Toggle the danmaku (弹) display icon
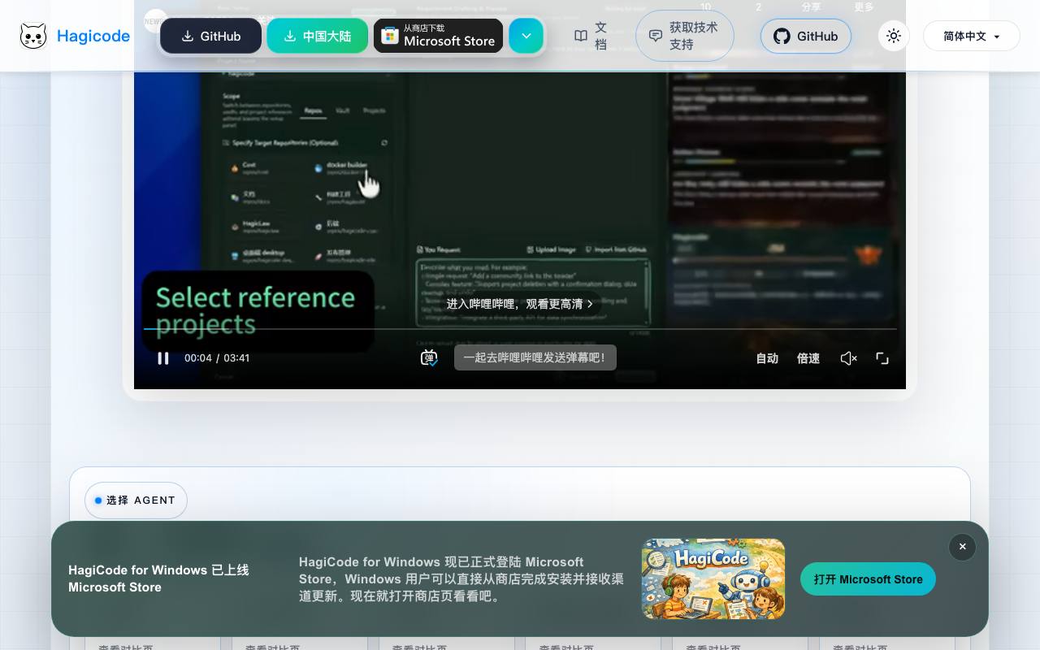 coord(429,358)
